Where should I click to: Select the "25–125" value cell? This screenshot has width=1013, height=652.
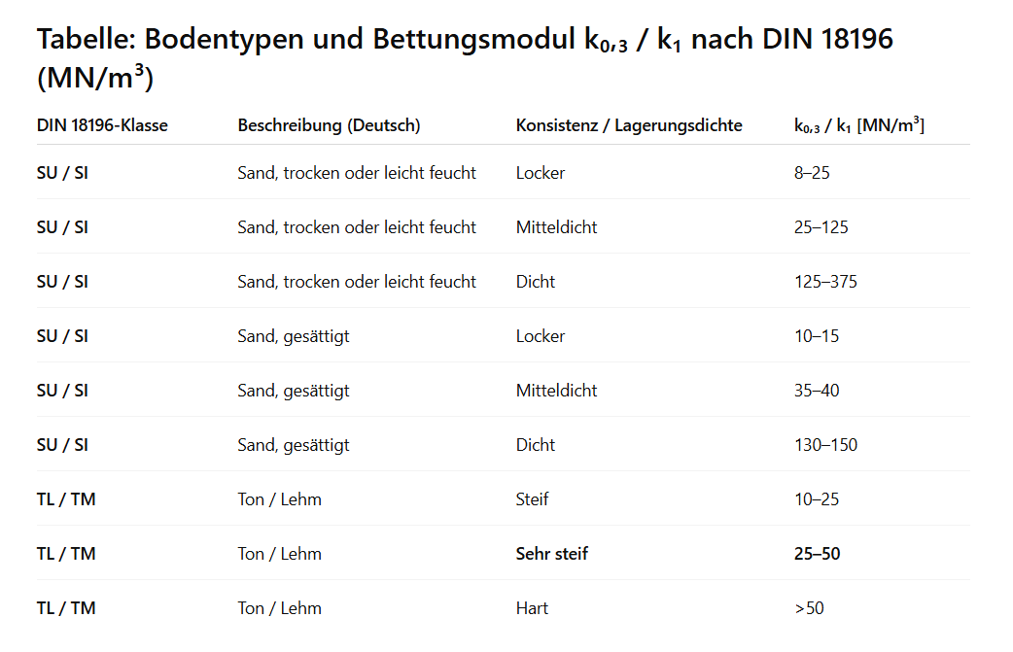point(821,227)
